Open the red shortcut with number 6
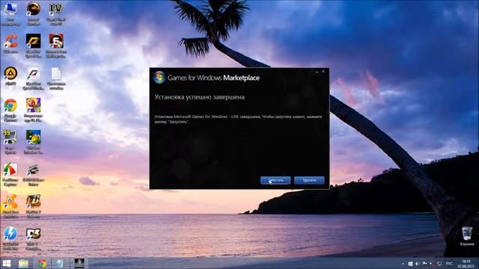This screenshot has width=479, height=269. pos(56,46)
